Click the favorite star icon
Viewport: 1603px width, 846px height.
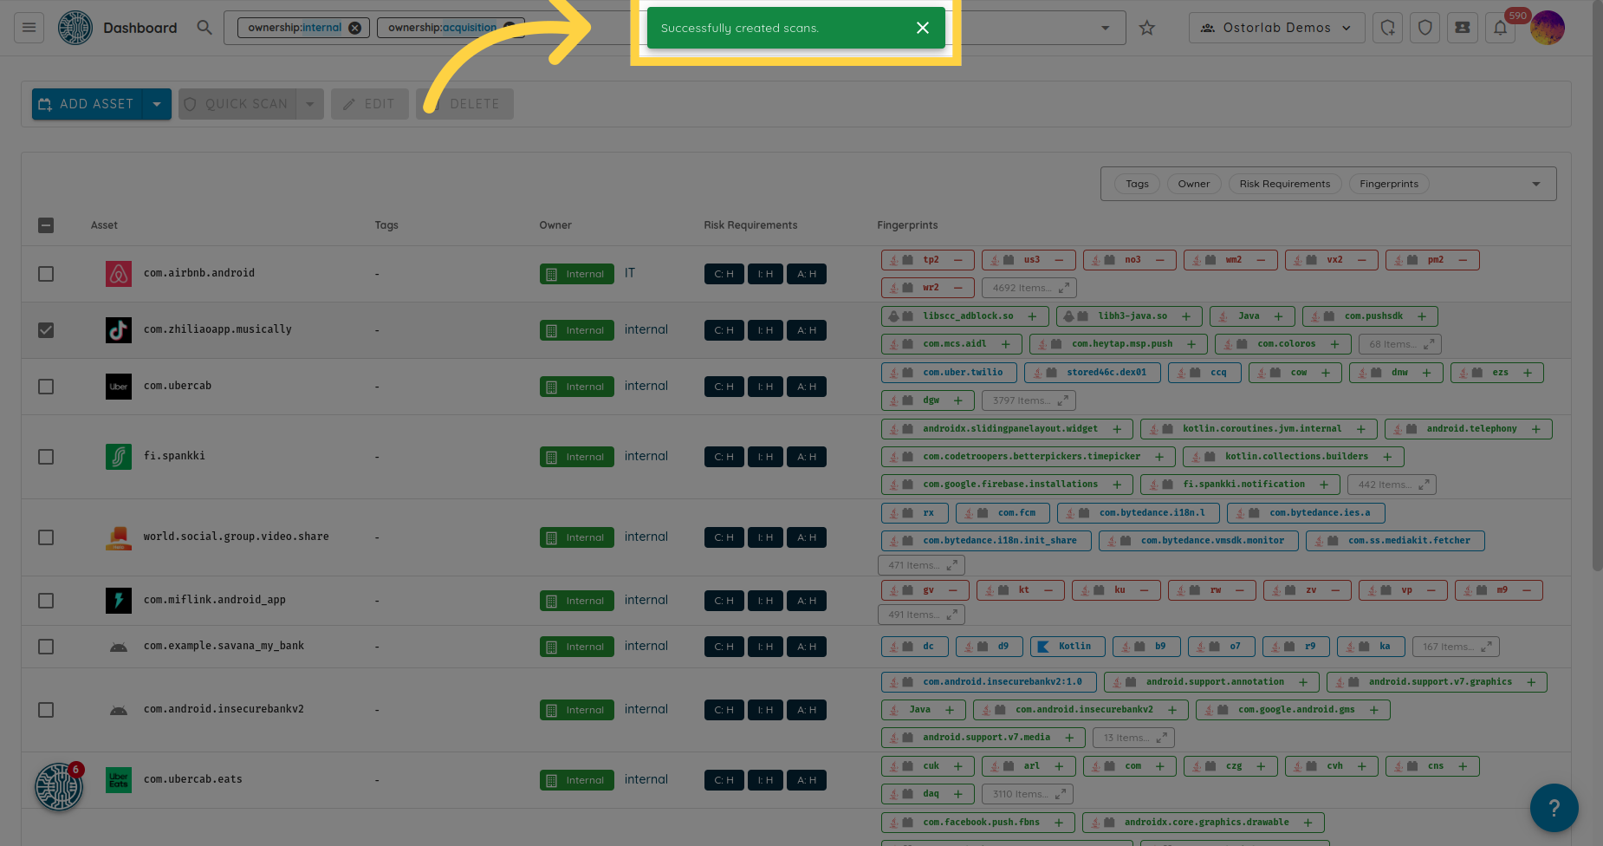tap(1147, 28)
